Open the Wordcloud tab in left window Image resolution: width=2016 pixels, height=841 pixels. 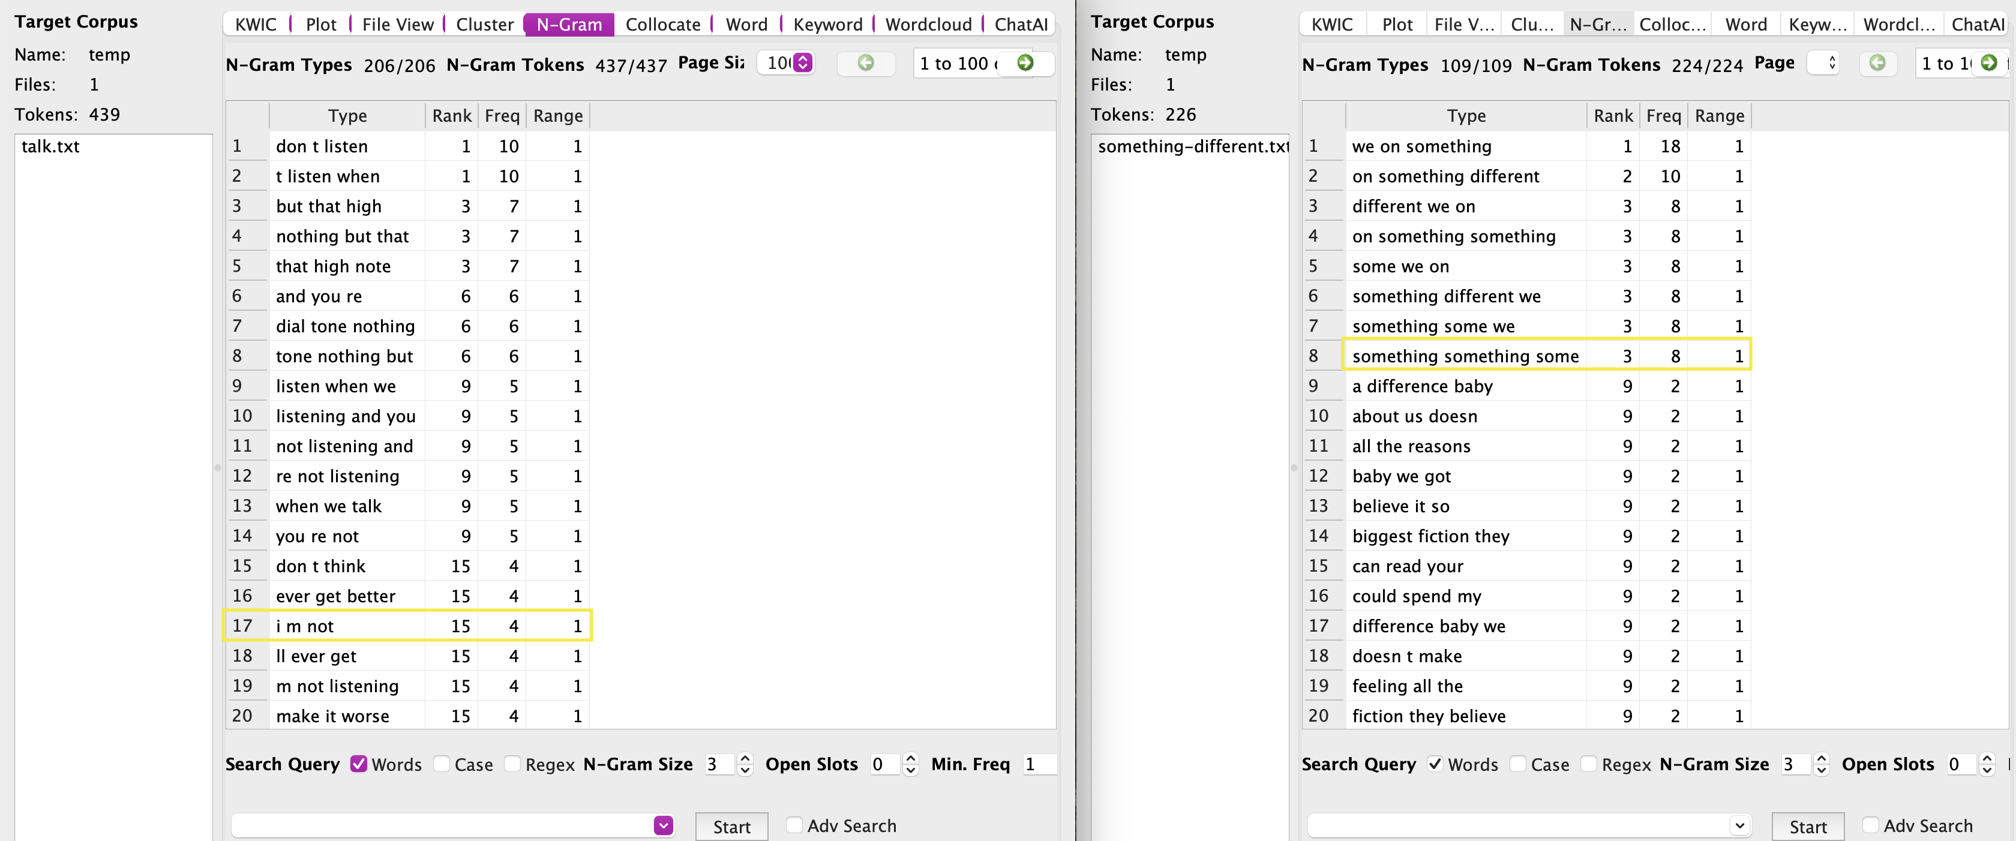click(x=928, y=24)
